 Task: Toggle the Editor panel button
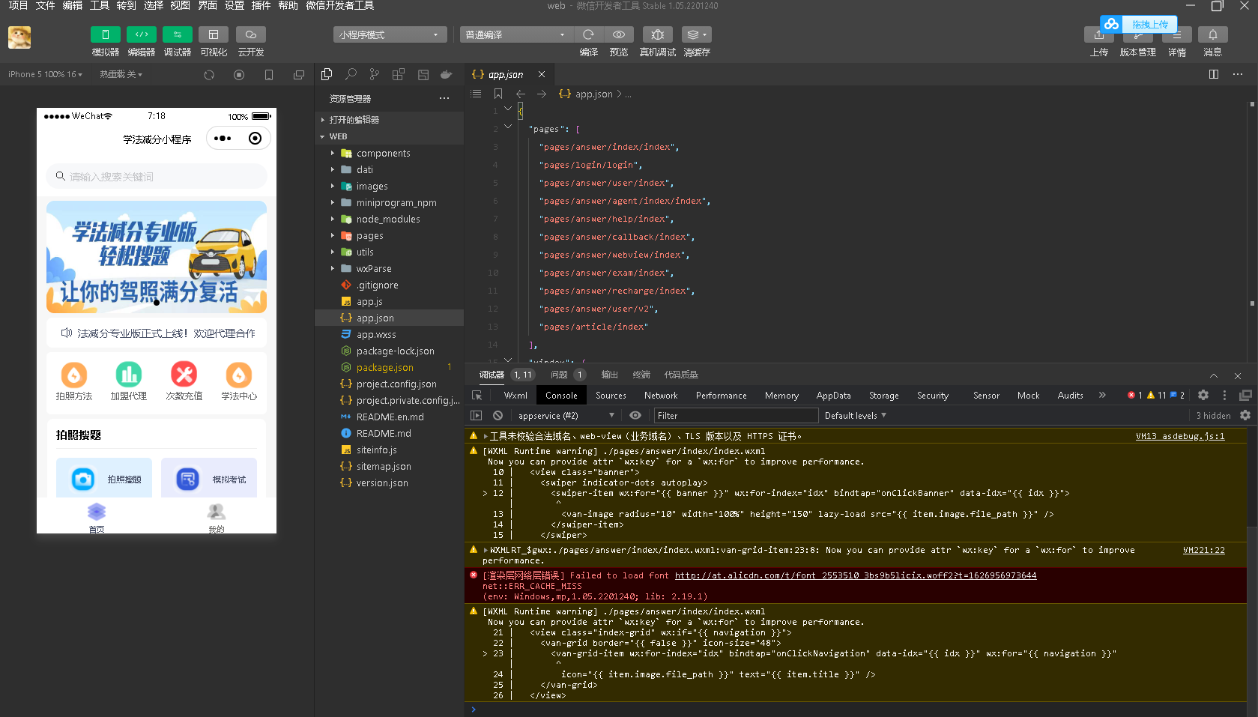pyautogui.click(x=141, y=34)
